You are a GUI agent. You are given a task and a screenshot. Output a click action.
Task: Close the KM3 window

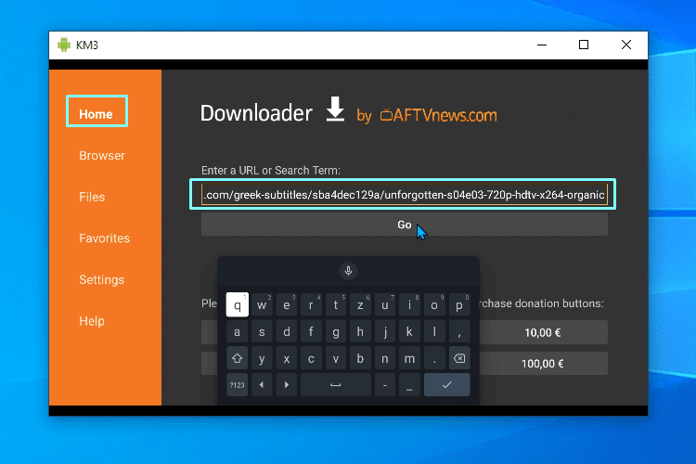pos(625,45)
